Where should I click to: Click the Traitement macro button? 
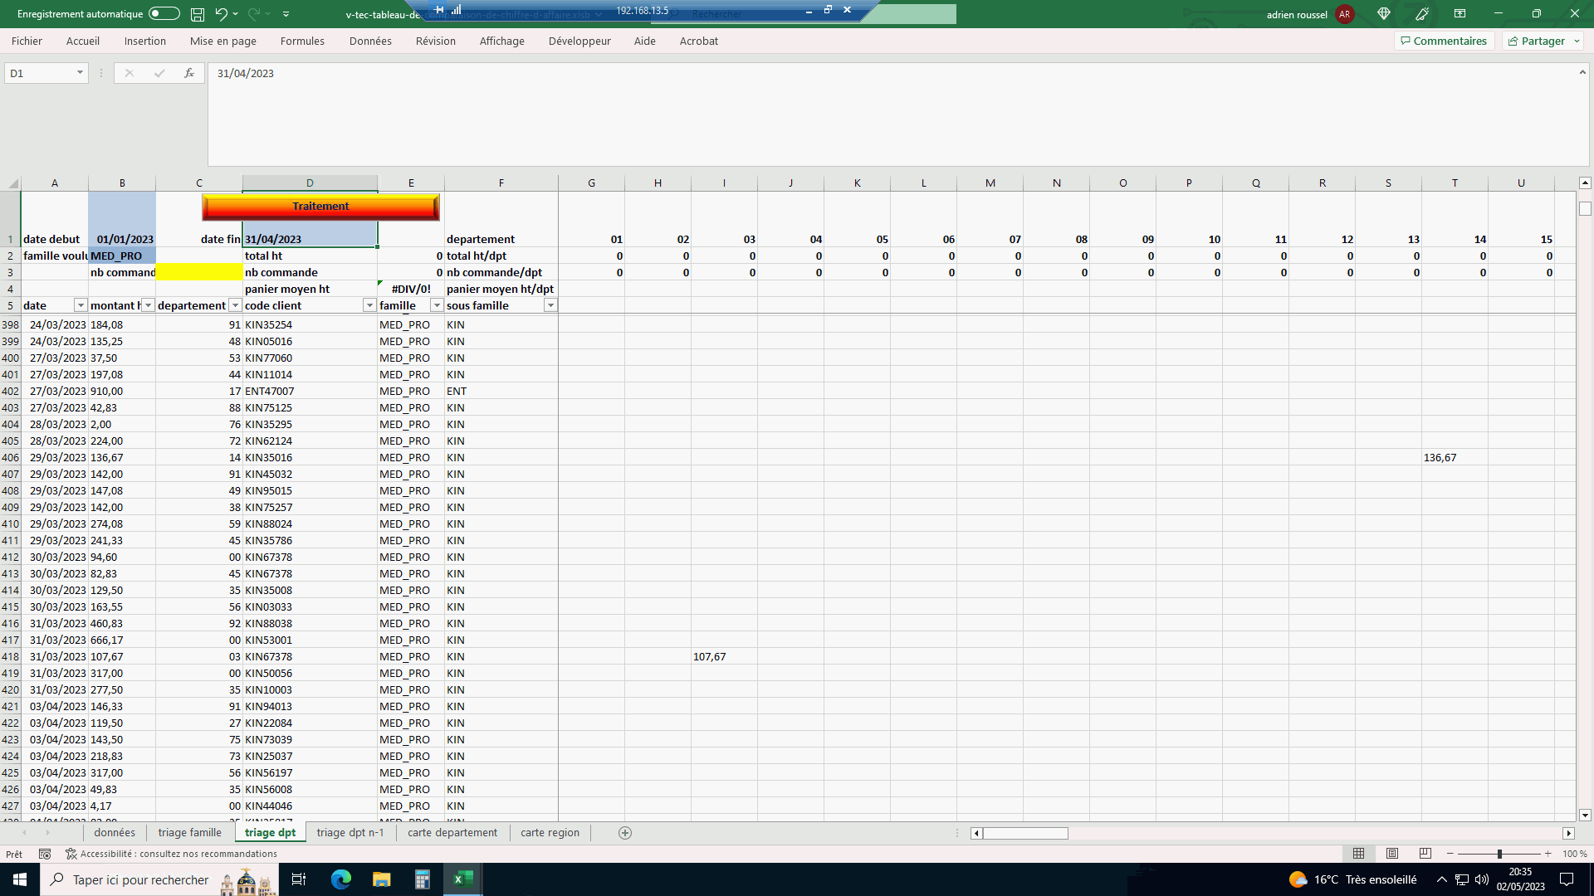[320, 207]
